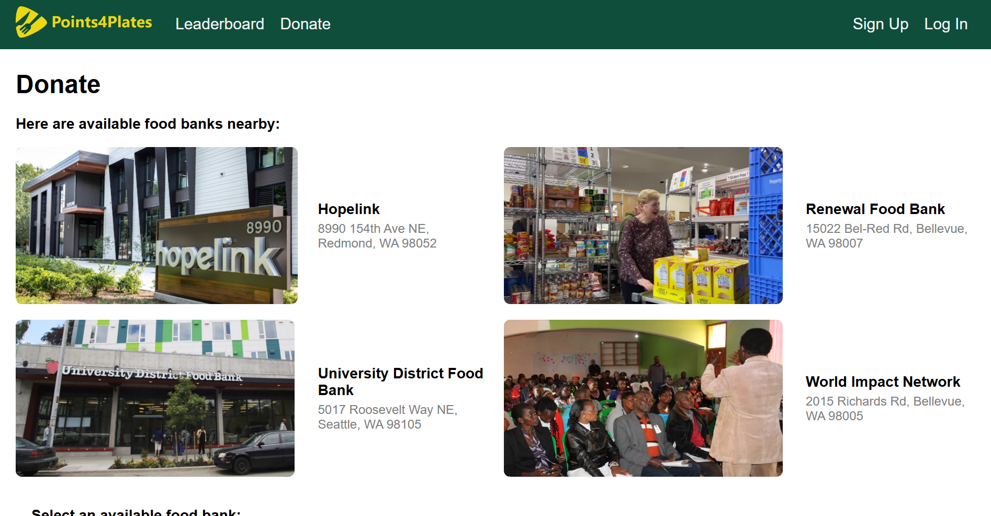The width and height of the screenshot is (991, 516).
Task: Click Log In in the header
Action: coord(946,24)
